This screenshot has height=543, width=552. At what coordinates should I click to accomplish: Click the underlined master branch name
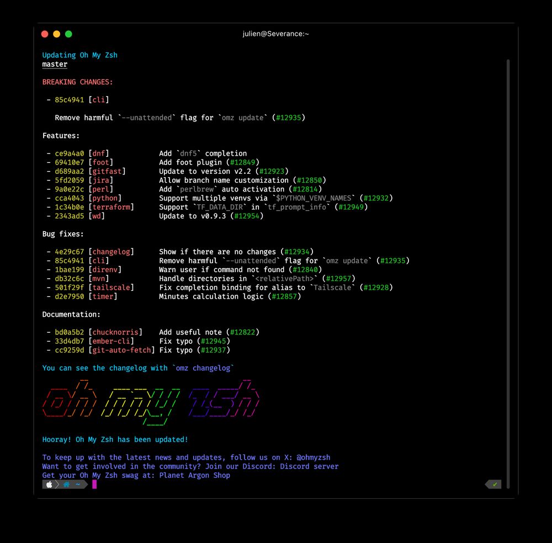click(x=55, y=65)
